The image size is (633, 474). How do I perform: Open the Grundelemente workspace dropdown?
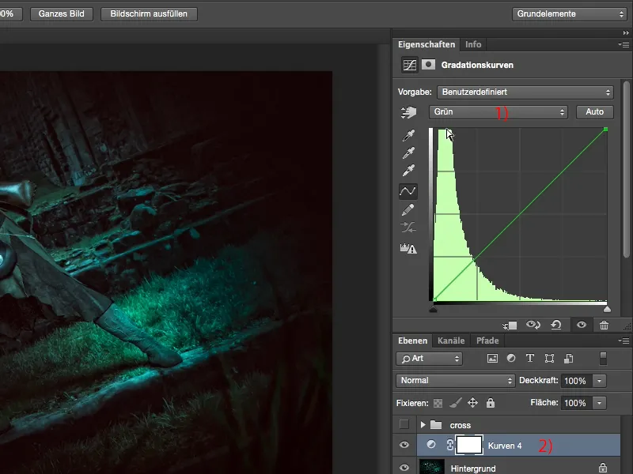[569, 13]
